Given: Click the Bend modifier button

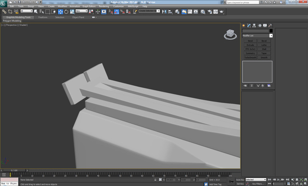Looking at the screenshot, I should [x=250, y=41].
